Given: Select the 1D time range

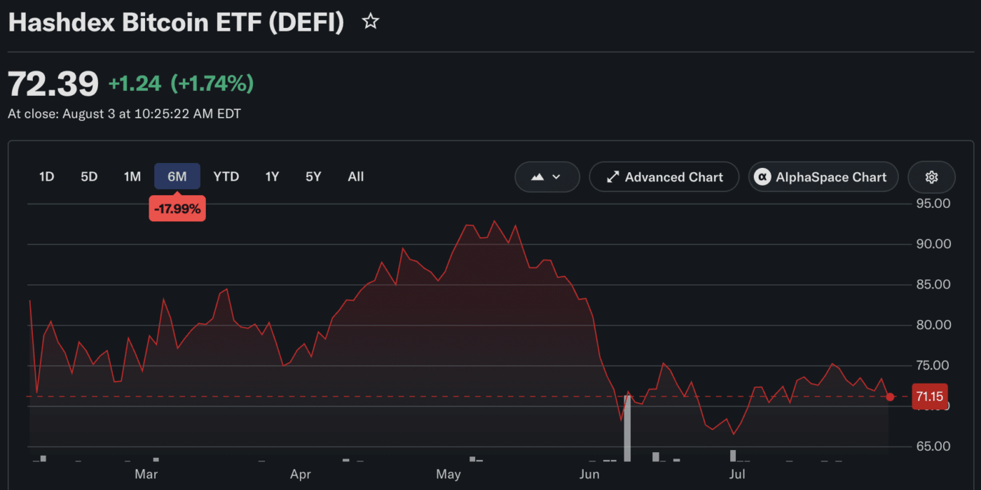Looking at the screenshot, I should [46, 176].
